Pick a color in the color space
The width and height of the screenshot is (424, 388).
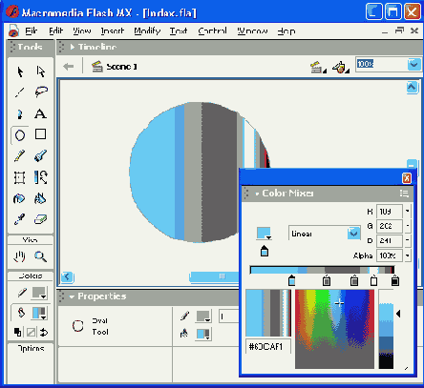tap(334, 329)
